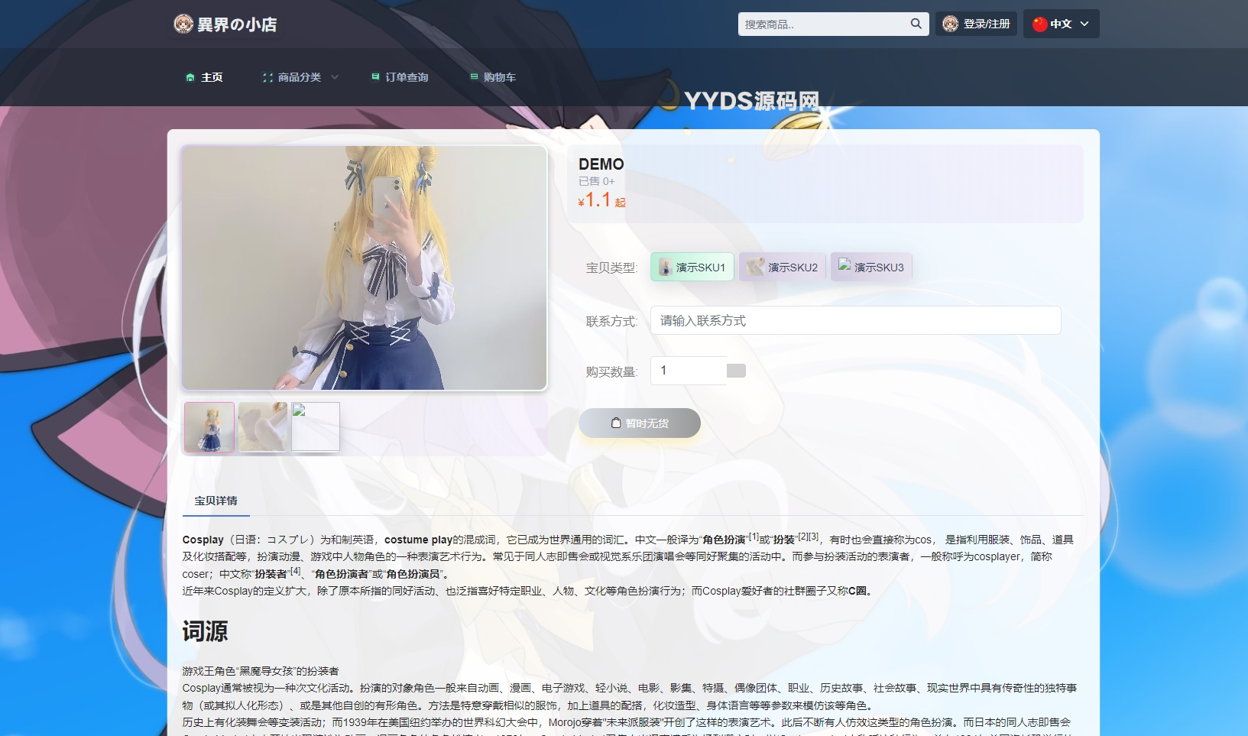1248x736 pixels.
Task: Choose the 演示SKU2 option
Action: (x=783, y=267)
